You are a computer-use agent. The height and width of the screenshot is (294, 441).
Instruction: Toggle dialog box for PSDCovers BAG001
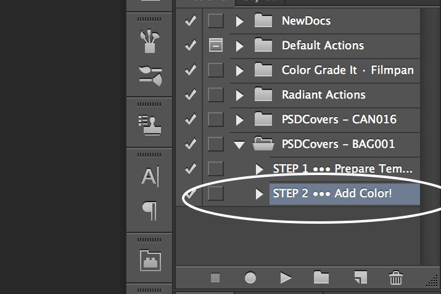tap(216, 144)
